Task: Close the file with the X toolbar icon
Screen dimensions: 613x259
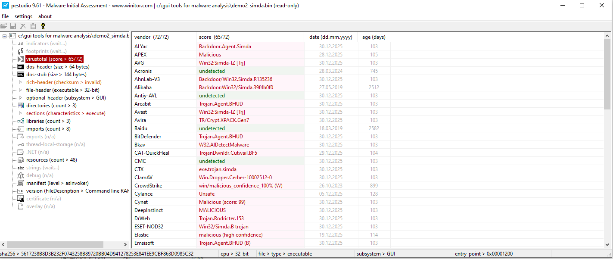Action: pyautogui.click(x=23, y=26)
